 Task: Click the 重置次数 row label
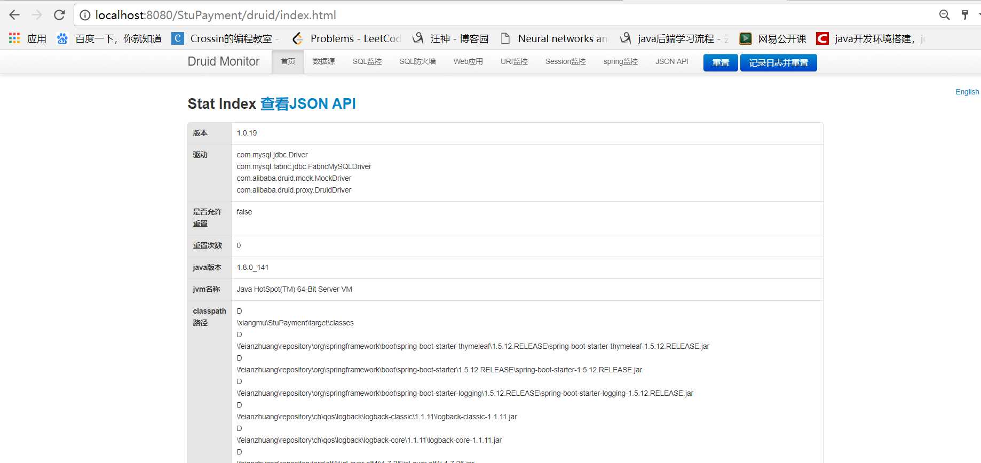pyautogui.click(x=208, y=245)
